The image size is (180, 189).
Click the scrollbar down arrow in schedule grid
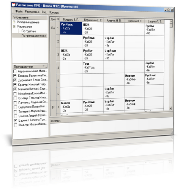coord(171,108)
